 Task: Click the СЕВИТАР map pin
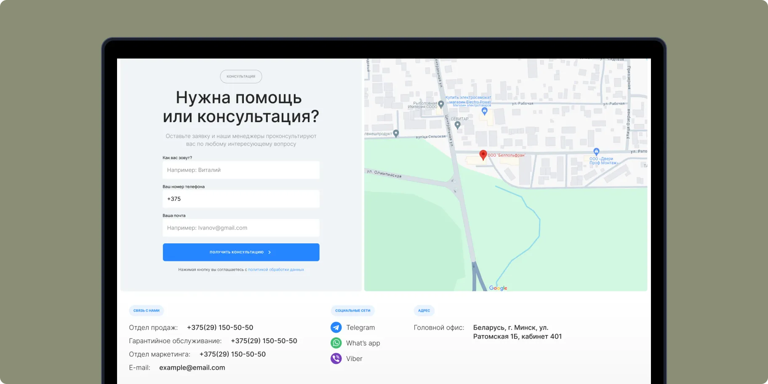pyautogui.click(x=458, y=125)
